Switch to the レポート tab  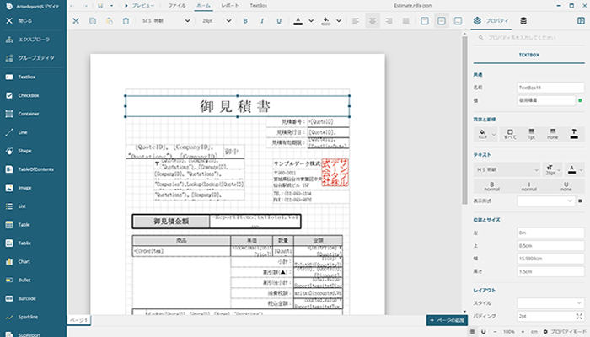(x=230, y=6)
